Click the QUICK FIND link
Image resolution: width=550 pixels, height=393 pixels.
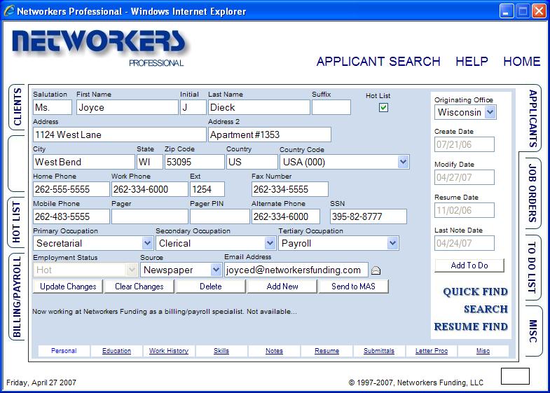click(475, 291)
